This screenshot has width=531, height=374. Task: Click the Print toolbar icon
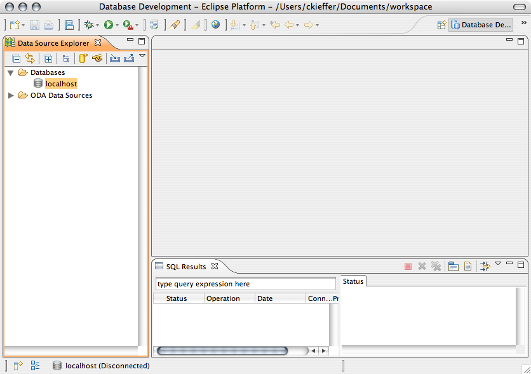click(49, 25)
